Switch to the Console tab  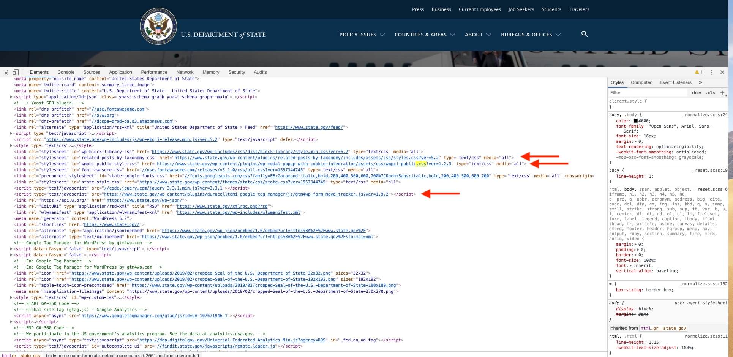(x=66, y=72)
